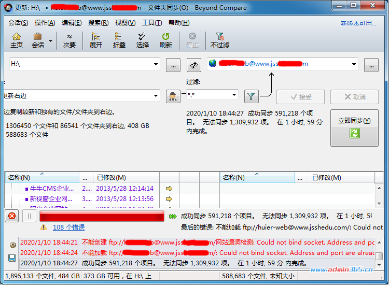Viewport: 389px width, 285px height.
Task: Select the 新视窗企业网... folder row
Action: [x=51, y=199]
